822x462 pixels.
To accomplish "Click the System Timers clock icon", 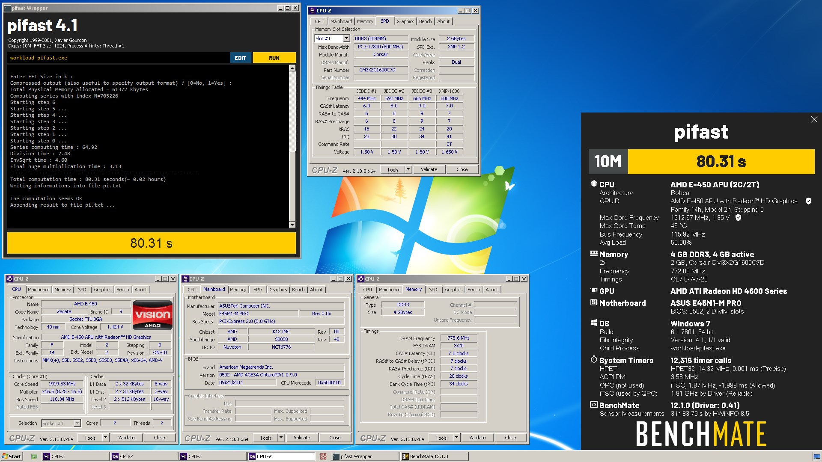I will pyautogui.click(x=594, y=360).
